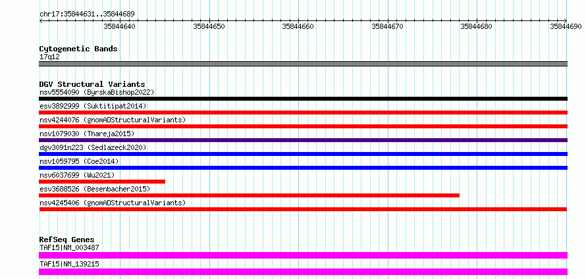Click ruler position 35844650
This screenshot has width=586, height=279.
(209, 26)
